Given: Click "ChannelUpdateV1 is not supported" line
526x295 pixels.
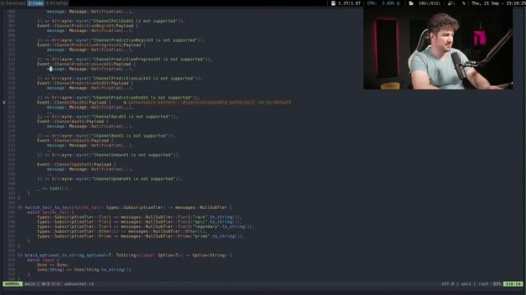Looking at the screenshot, I should (x=109, y=179).
